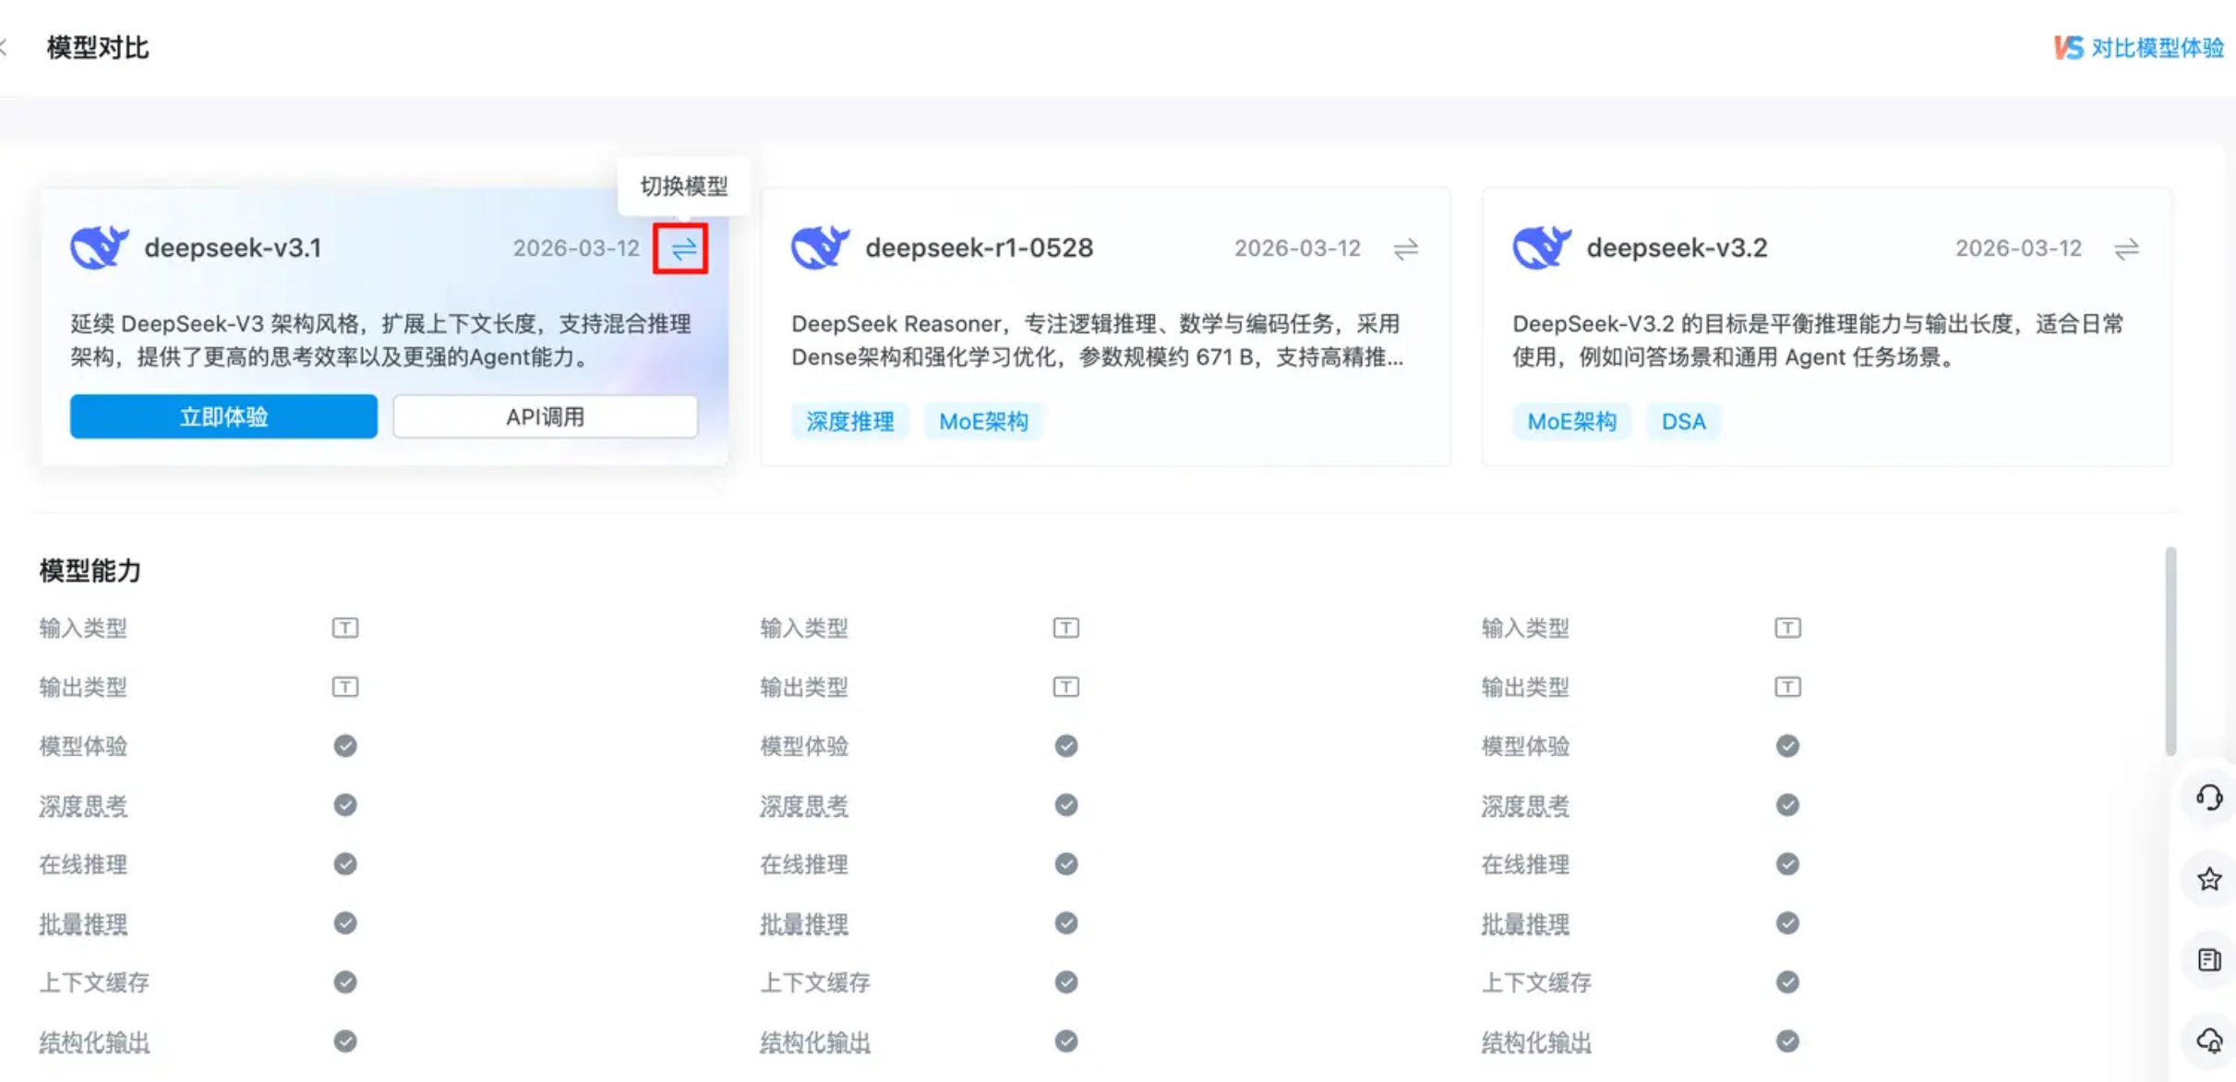Select the 深度推理 tag on r1-0528
The width and height of the screenshot is (2236, 1082).
click(849, 422)
